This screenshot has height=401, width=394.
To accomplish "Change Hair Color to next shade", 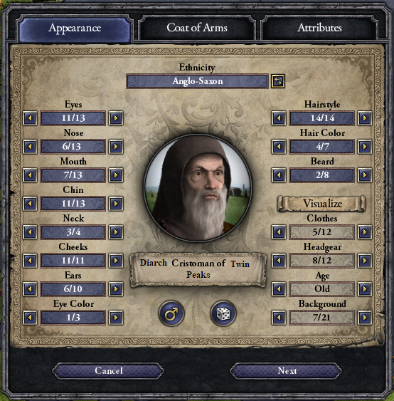I will pos(364,147).
